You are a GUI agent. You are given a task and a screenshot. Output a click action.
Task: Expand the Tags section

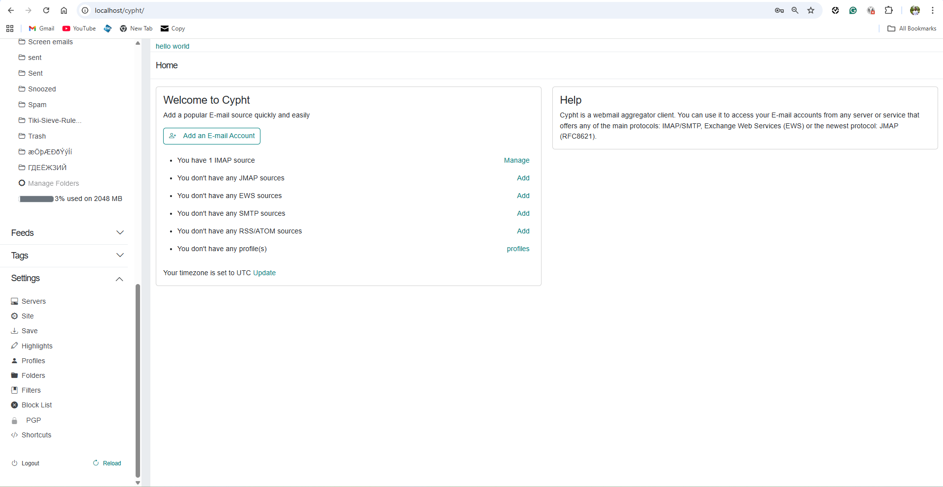(x=120, y=255)
